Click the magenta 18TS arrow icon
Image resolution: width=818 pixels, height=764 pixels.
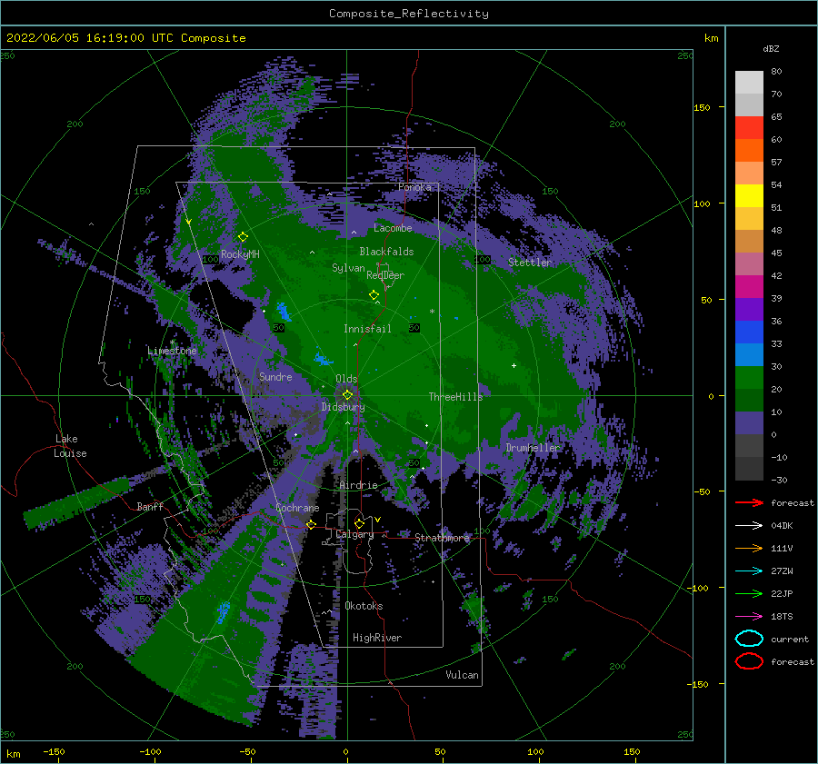(x=749, y=617)
